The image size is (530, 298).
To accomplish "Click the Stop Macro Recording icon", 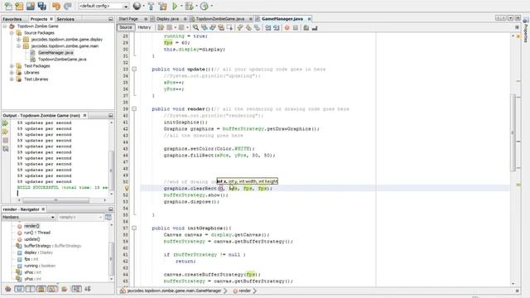I will (x=296, y=27).
